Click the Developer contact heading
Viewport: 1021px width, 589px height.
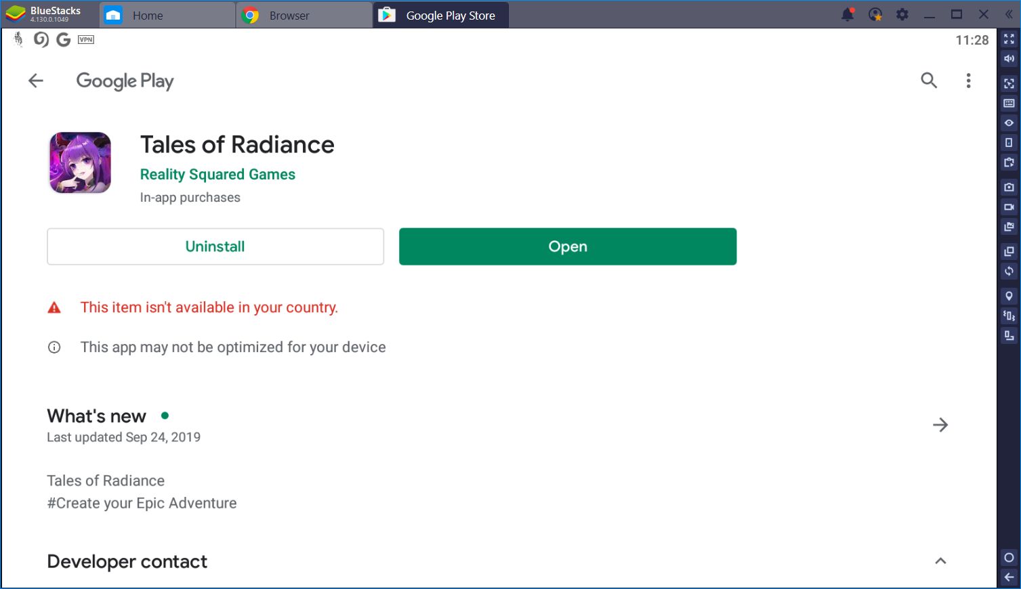click(x=127, y=562)
